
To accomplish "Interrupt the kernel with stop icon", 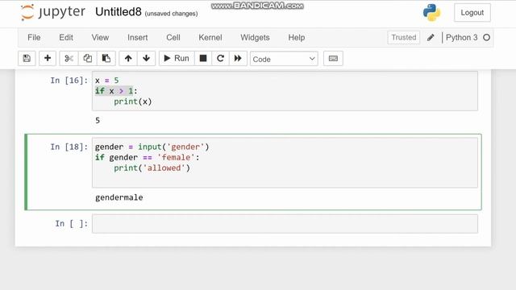I will (x=203, y=59).
